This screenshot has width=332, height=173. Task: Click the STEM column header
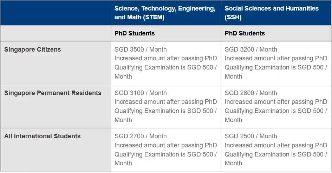pos(165,13)
